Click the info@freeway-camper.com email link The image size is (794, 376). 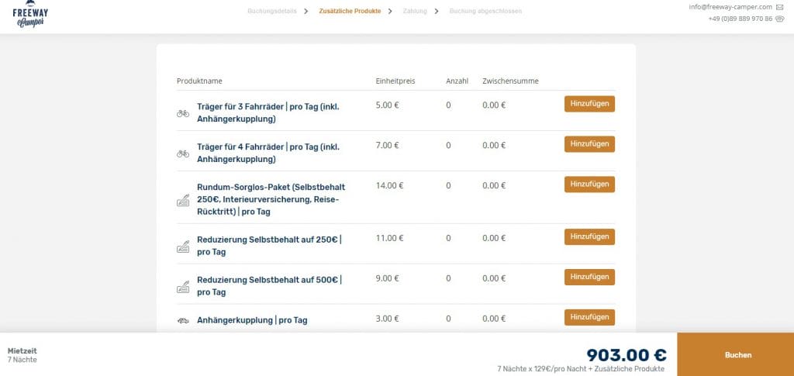(730, 7)
